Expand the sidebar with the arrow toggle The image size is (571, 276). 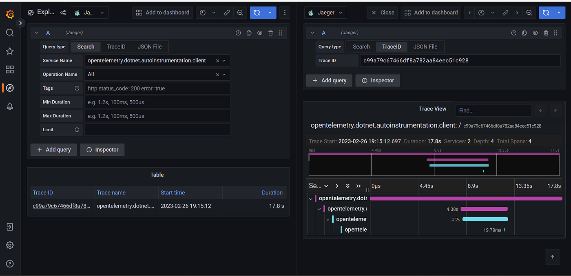(x=20, y=23)
